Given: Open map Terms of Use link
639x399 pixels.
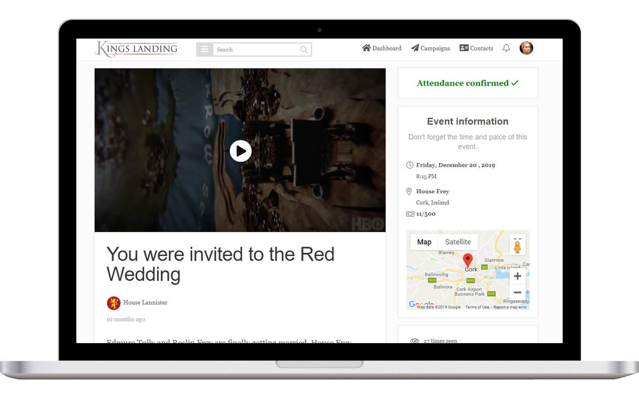Looking at the screenshot, I should coord(477,307).
